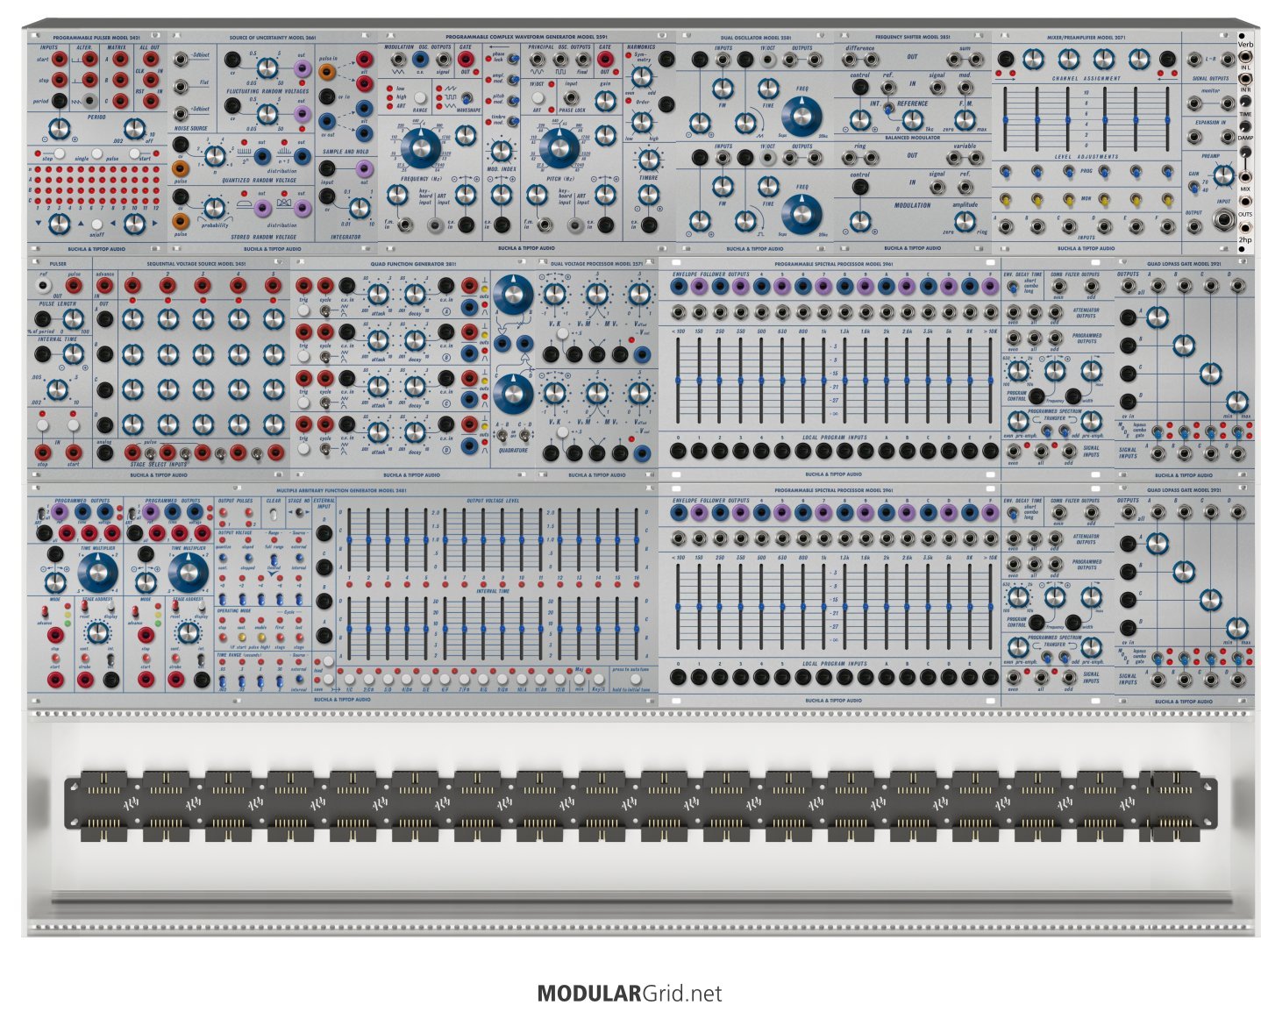Click the ref out jack on Pulser module
The width and height of the screenshot is (1261, 1012).
[x=42, y=286]
